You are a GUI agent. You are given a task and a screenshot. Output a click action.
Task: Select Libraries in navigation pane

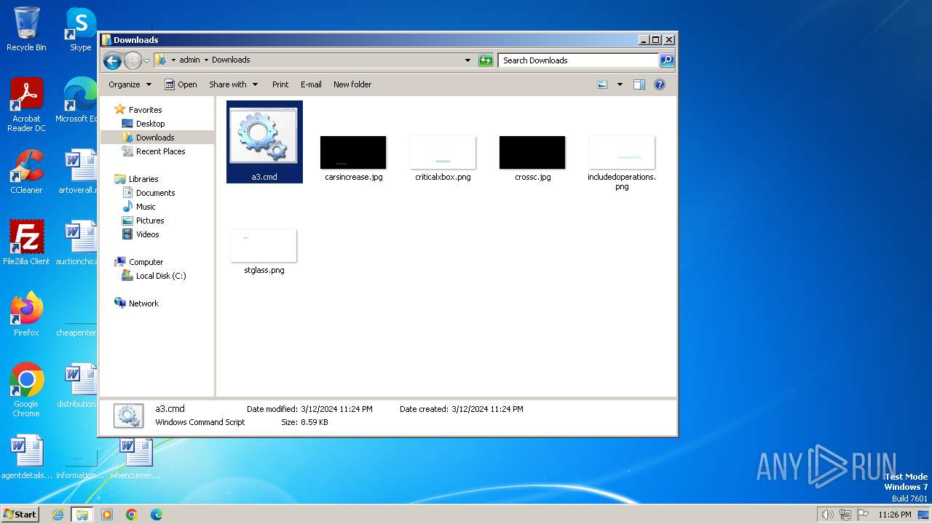pos(136,179)
